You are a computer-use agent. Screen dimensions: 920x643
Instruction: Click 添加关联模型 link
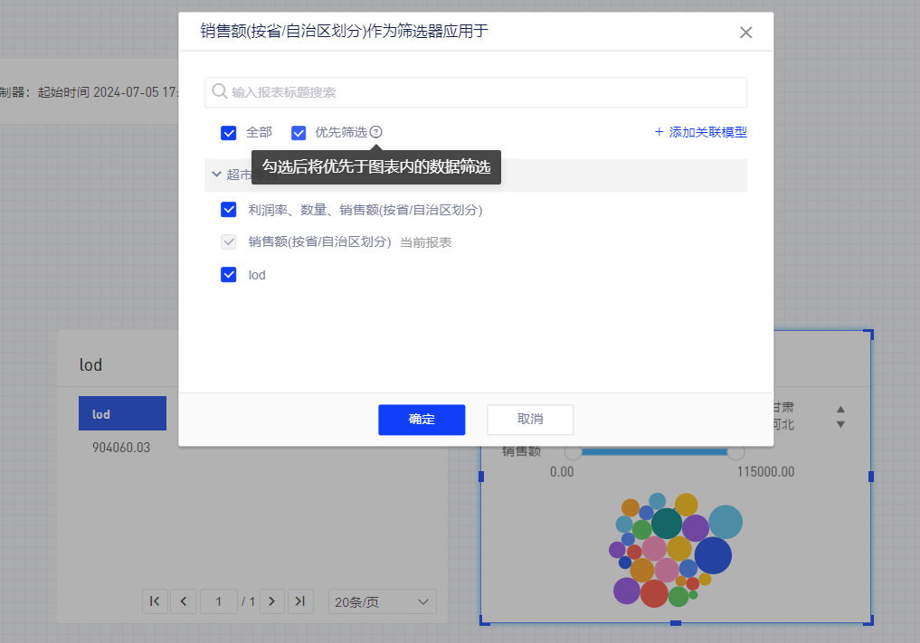701,132
